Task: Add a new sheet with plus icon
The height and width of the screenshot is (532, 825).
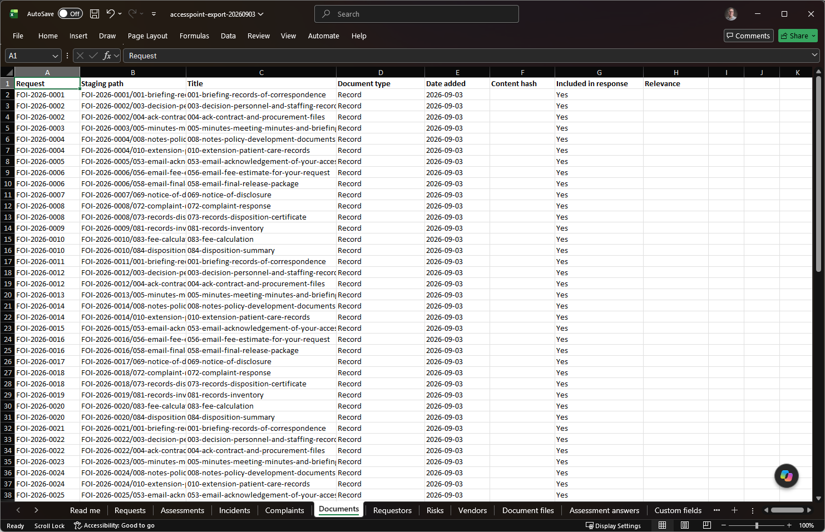Action: click(734, 510)
